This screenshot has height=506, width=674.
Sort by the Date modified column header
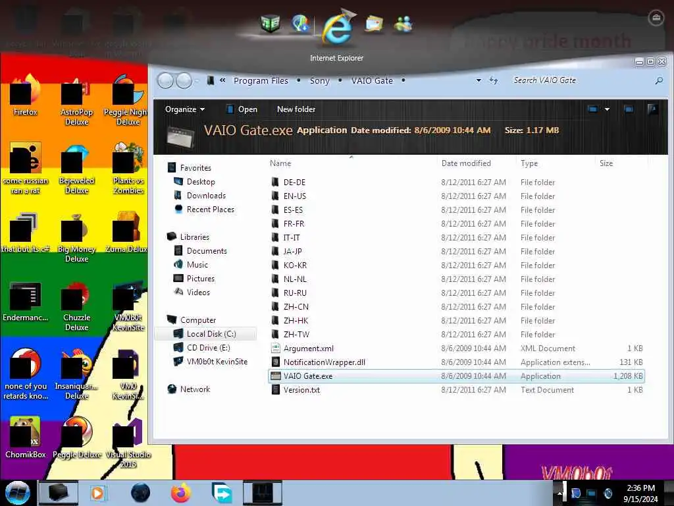[x=466, y=163]
